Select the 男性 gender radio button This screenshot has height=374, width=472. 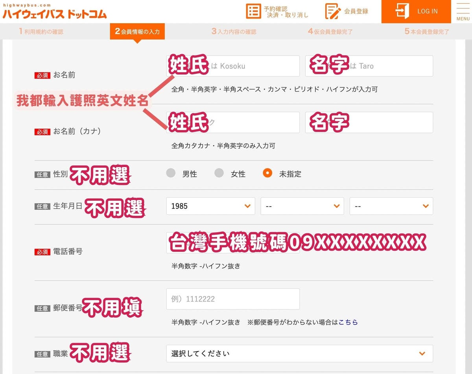[x=171, y=173]
